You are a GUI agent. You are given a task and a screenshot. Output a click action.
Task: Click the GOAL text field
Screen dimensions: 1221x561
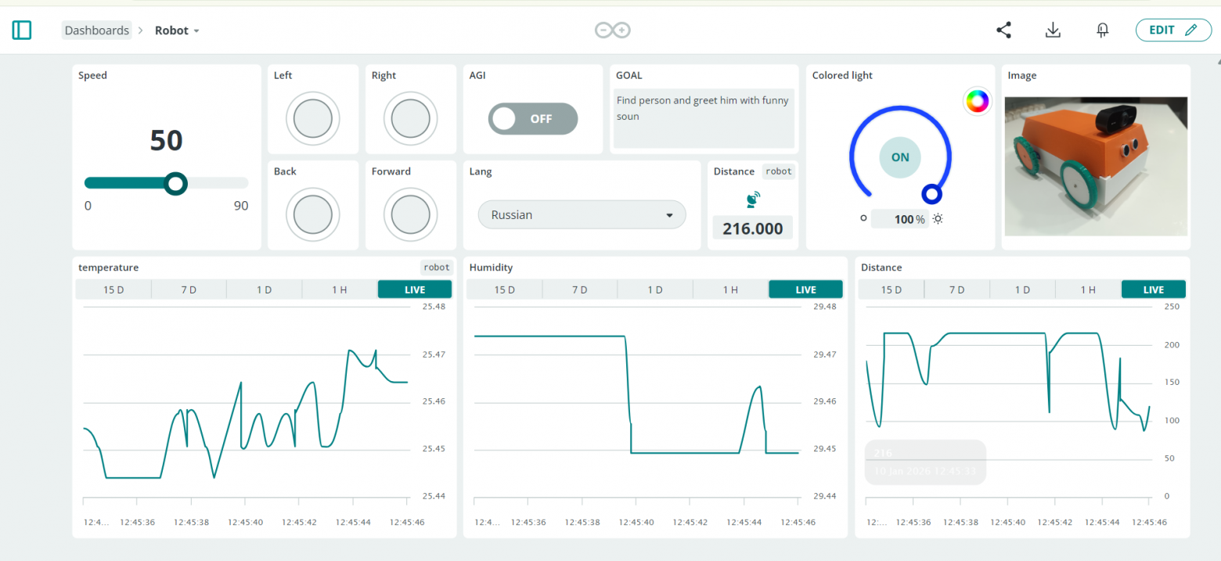[704, 117]
